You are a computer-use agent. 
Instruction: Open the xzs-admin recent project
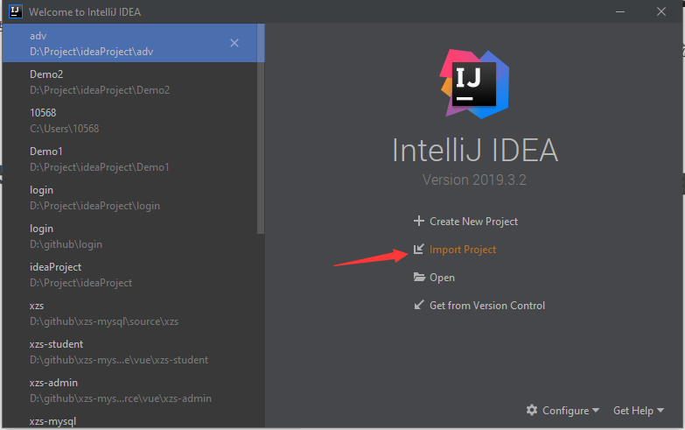tap(130, 390)
